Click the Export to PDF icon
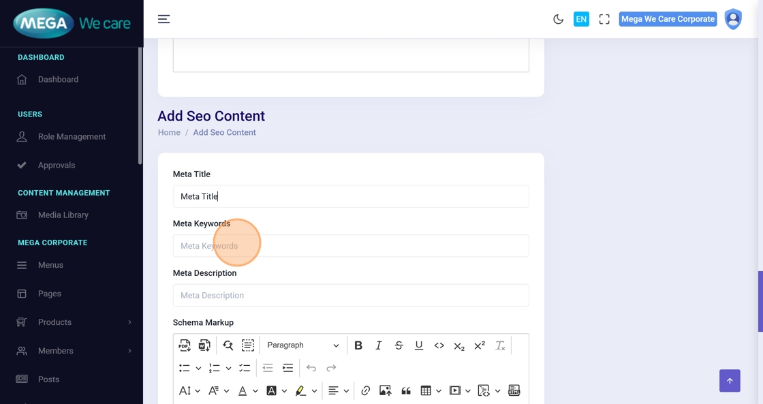Viewport: 763px width, 404px height. pyautogui.click(x=185, y=345)
